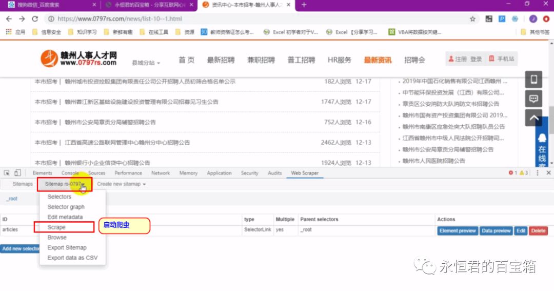The height and width of the screenshot is (291, 554).
Task: Click the DevTools inspect element picker icon
Action: [7, 173]
